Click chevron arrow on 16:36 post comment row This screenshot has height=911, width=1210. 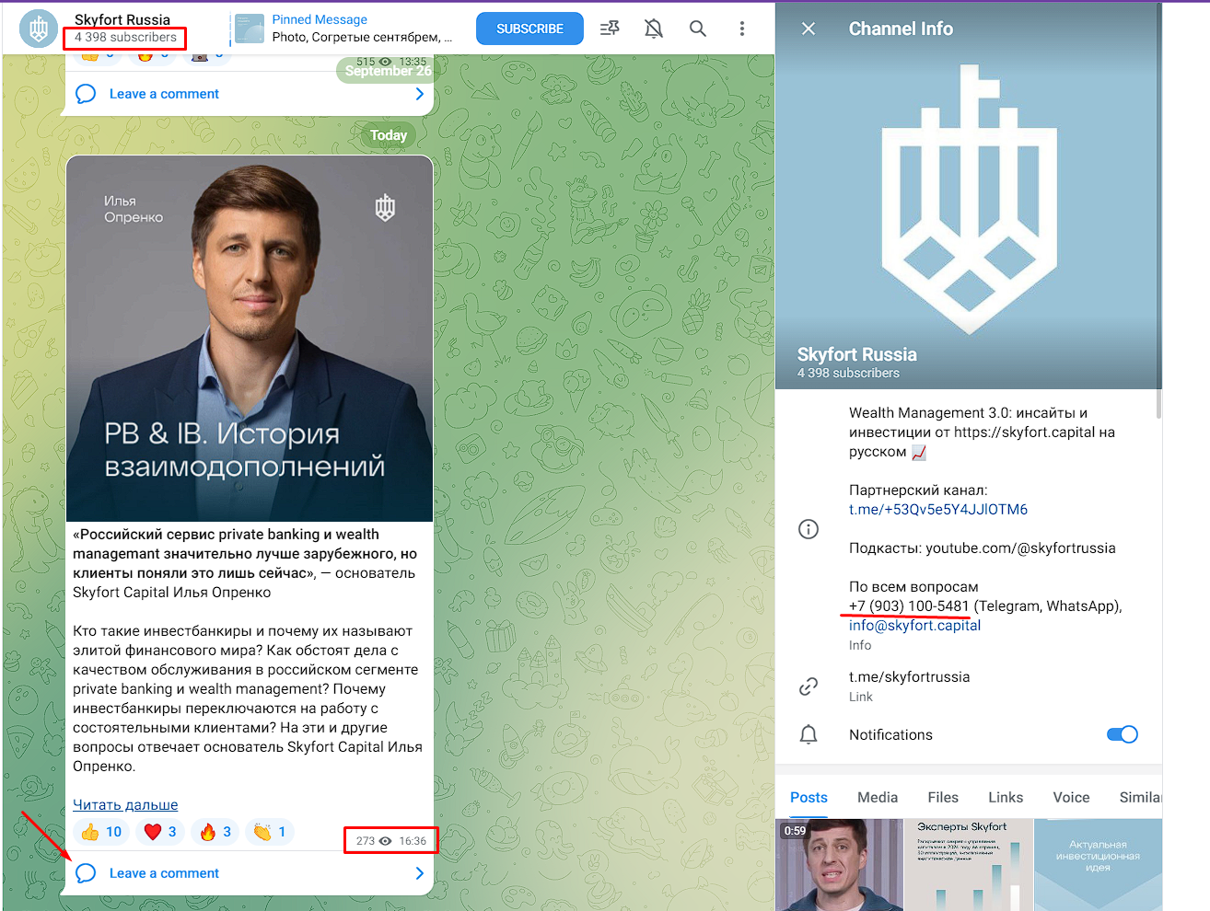click(419, 873)
